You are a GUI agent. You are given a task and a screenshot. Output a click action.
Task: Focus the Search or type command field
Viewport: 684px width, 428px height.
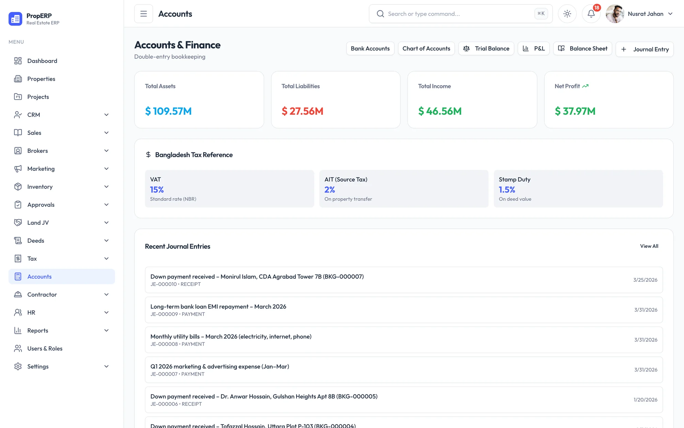pyautogui.click(x=460, y=14)
